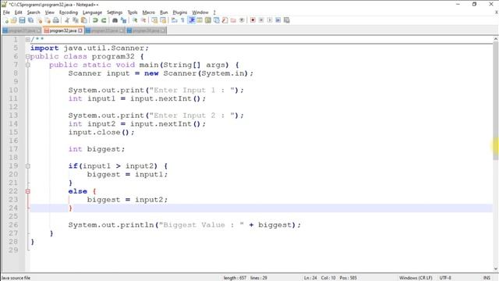Open the Windows (CR LF) line ending selector
The image size is (499, 281).
pyautogui.click(x=416, y=278)
